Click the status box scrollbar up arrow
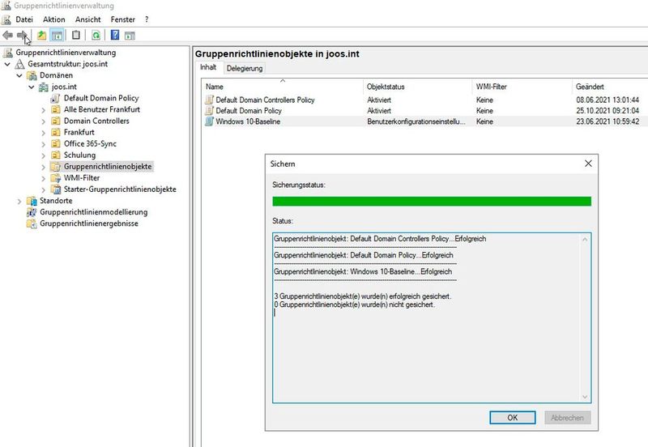Screen dimensions: 648x447 pyautogui.click(x=585, y=239)
